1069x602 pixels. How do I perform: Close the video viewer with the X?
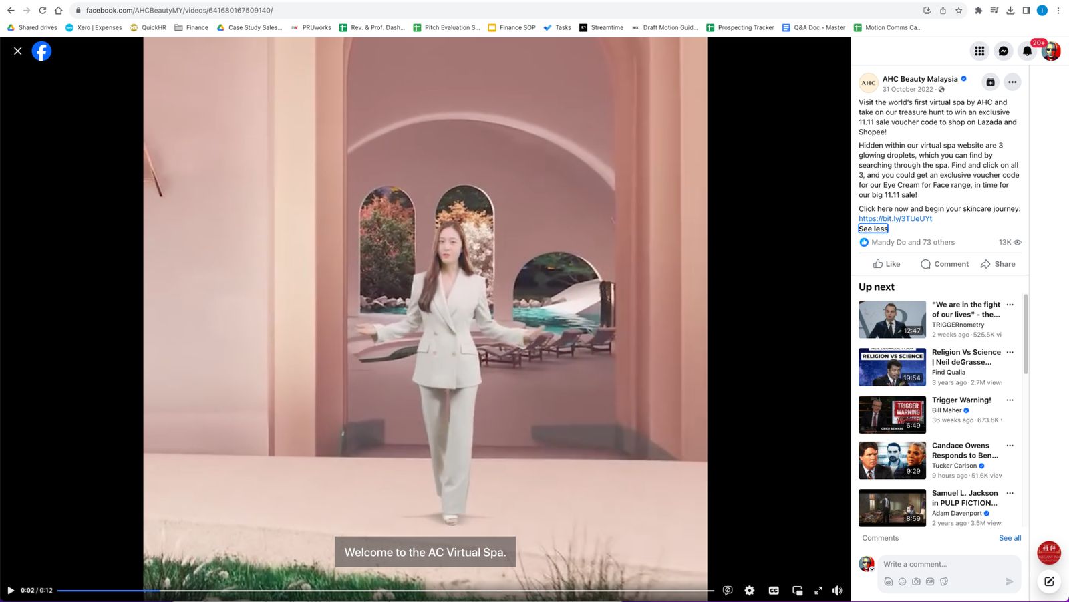pos(18,51)
